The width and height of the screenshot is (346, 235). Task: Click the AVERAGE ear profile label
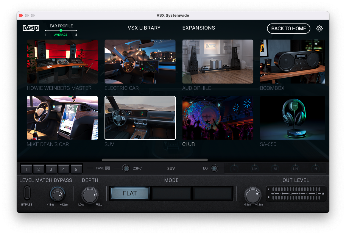coord(61,35)
